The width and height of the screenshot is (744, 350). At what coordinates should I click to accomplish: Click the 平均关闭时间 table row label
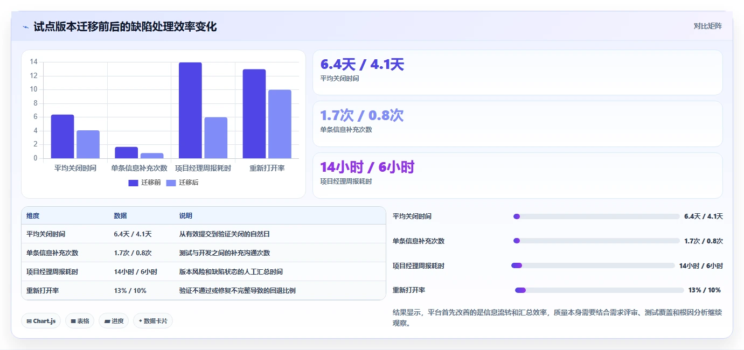(x=46, y=234)
